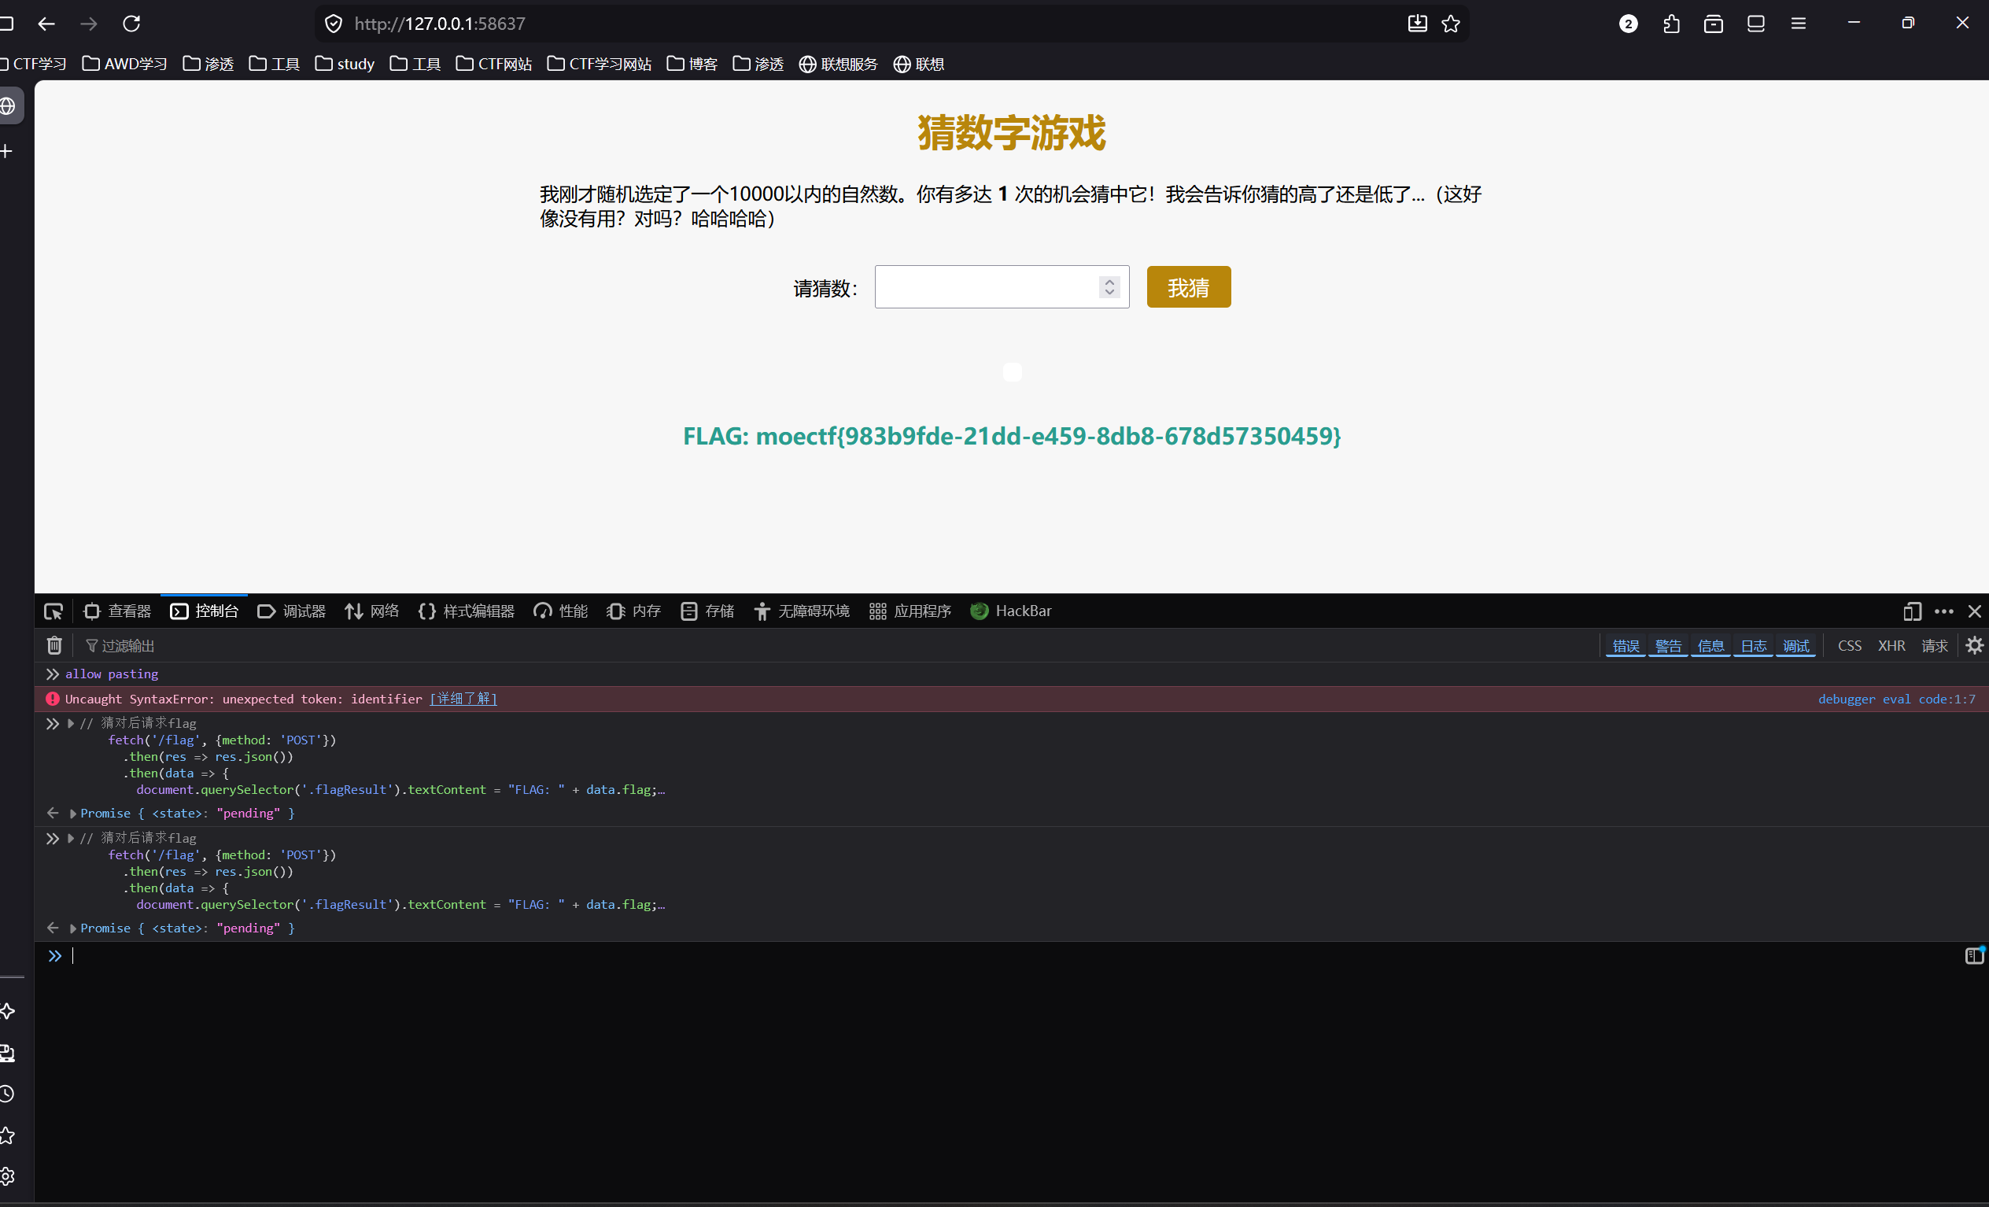The height and width of the screenshot is (1207, 1989).
Task: Toggle responsive design mode icon
Action: point(1913,611)
